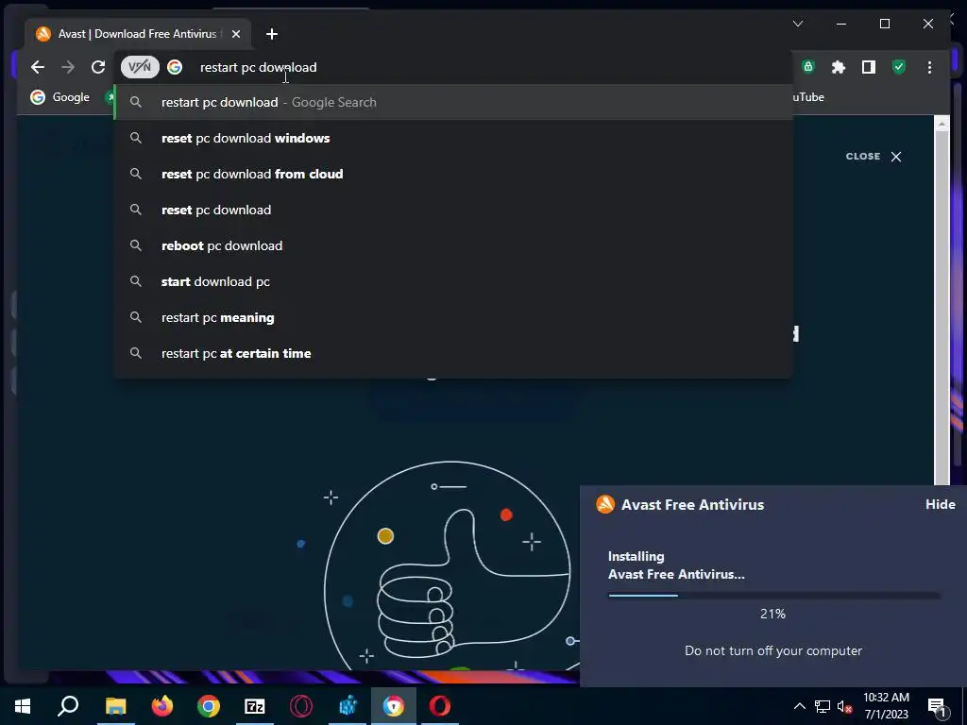Screen dimensions: 967x725
Task: Click the Google icon in the address bar
Action: pos(175,67)
